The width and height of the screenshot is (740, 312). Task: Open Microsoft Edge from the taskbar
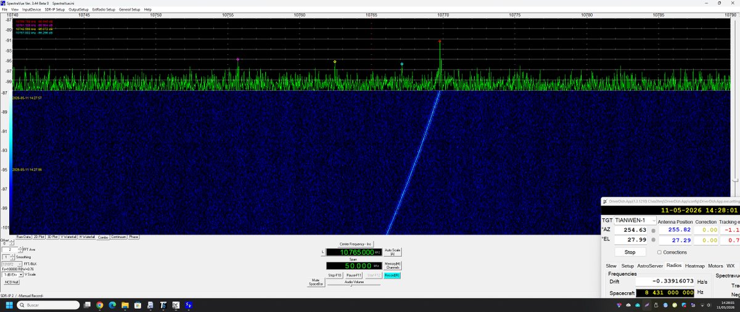point(112,305)
